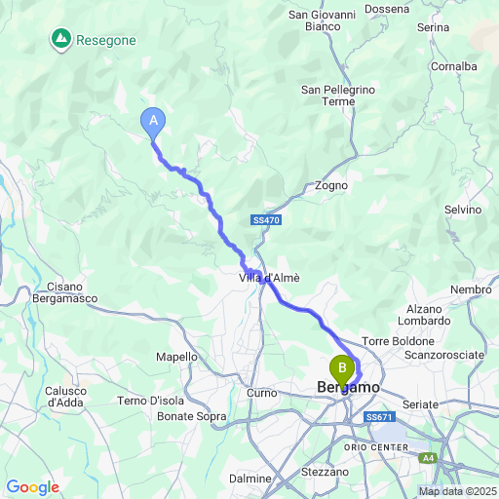Click the San Giovanni Bianco label
This screenshot has height=499, width=499.
tap(323, 20)
